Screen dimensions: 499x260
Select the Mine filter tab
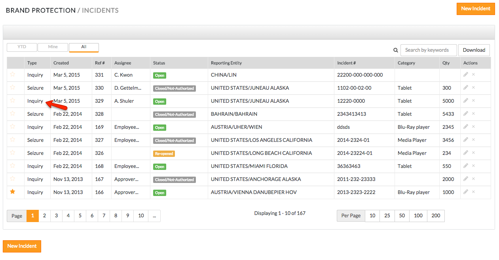click(x=53, y=47)
